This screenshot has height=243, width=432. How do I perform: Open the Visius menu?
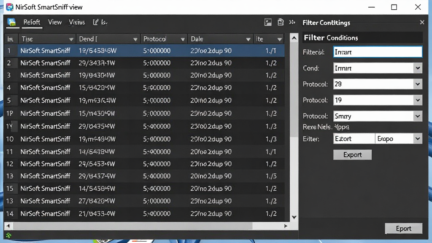[77, 22]
